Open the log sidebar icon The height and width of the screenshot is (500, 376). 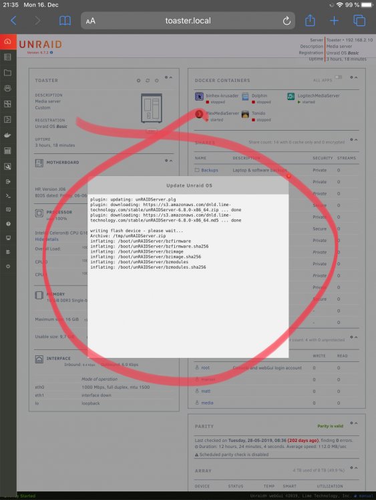coord(8,252)
